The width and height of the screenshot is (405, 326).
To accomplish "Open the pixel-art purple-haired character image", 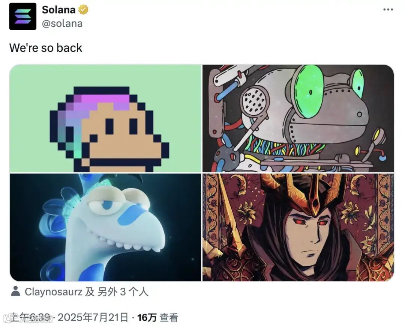I will (105, 119).
